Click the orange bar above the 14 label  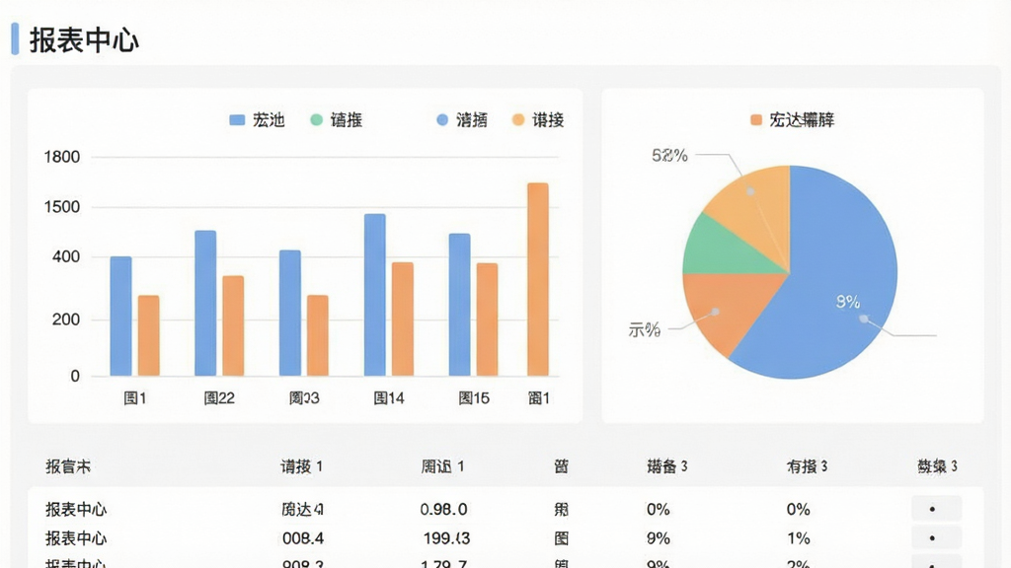pos(403,319)
